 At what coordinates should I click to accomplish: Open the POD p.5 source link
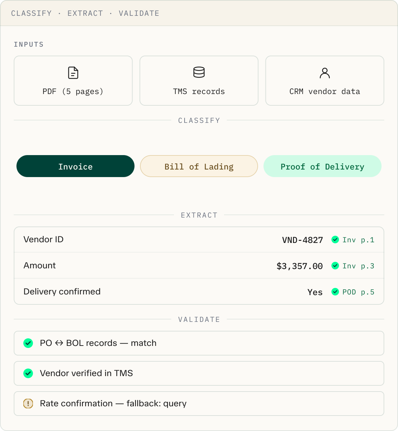[358, 292]
